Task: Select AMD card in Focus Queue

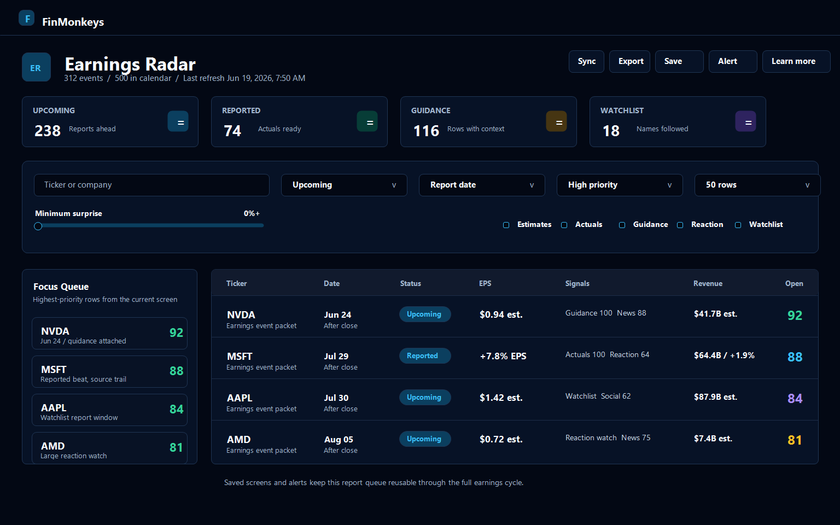Action: tap(109, 448)
